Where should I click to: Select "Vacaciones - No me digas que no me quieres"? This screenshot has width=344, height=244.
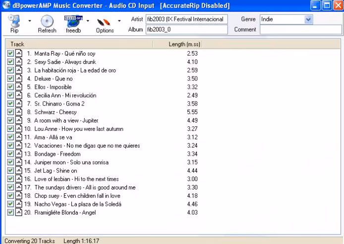87,145
